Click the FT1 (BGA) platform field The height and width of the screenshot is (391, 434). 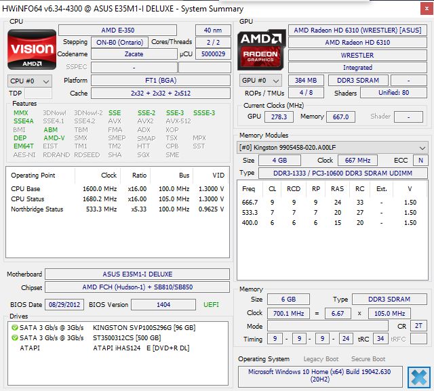161,81
